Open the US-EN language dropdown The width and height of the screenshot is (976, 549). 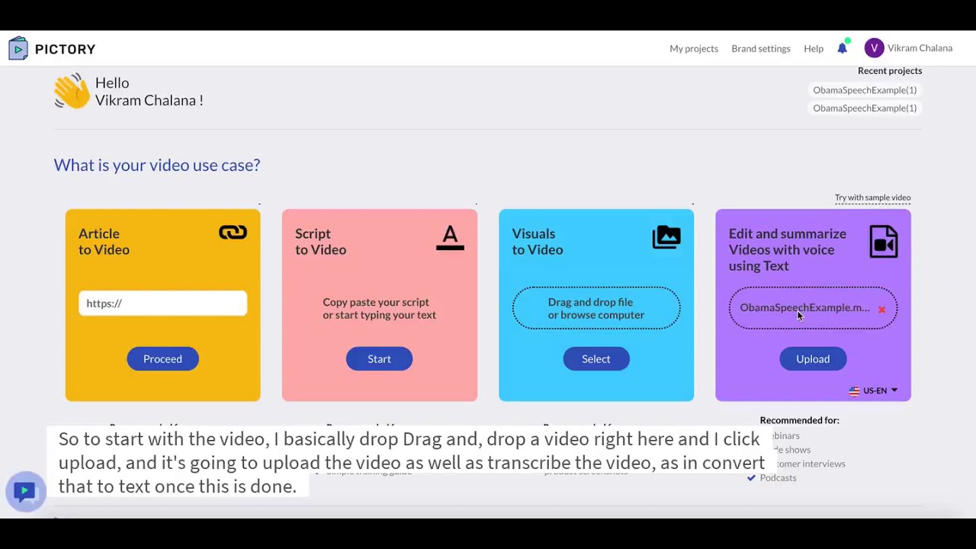click(x=874, y=390)
